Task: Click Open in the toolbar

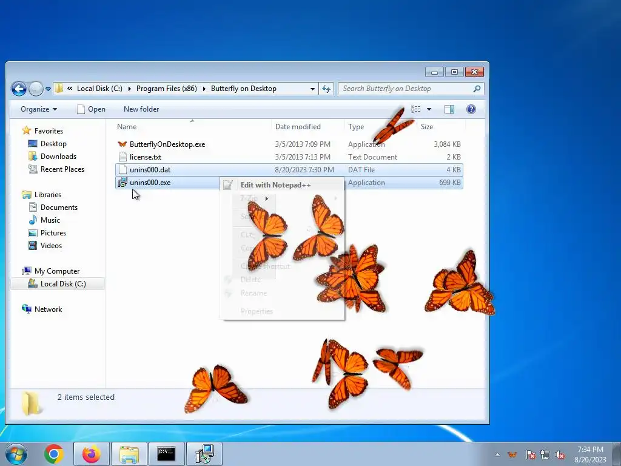Action: [91, 109]
